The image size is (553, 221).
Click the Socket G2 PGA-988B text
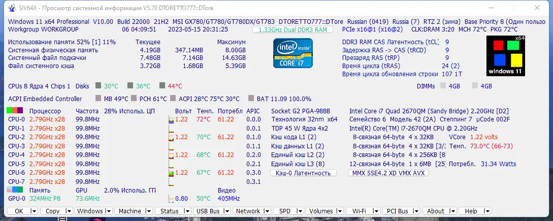pos(301,111)
